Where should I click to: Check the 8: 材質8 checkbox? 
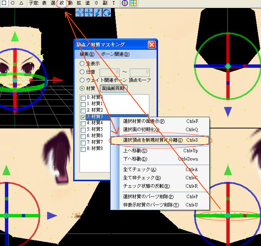[83, 149]
